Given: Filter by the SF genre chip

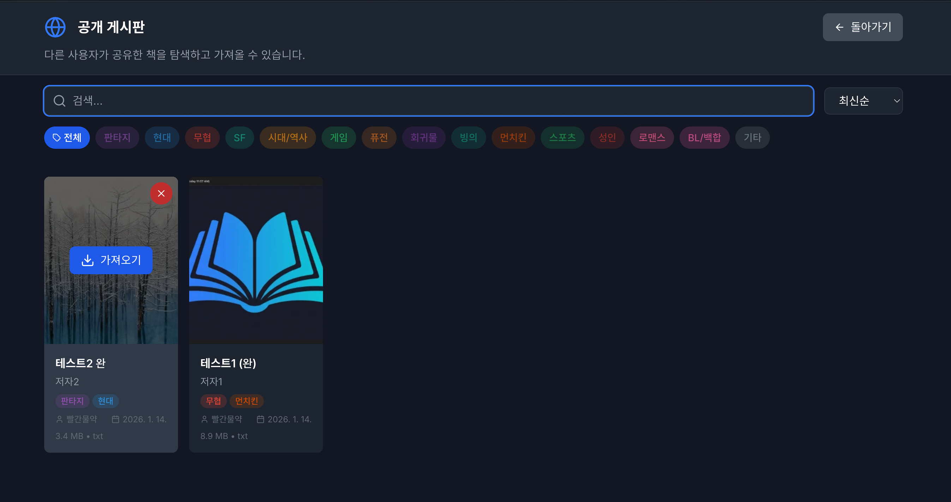Looking at the screenshot, I should 239,138.
